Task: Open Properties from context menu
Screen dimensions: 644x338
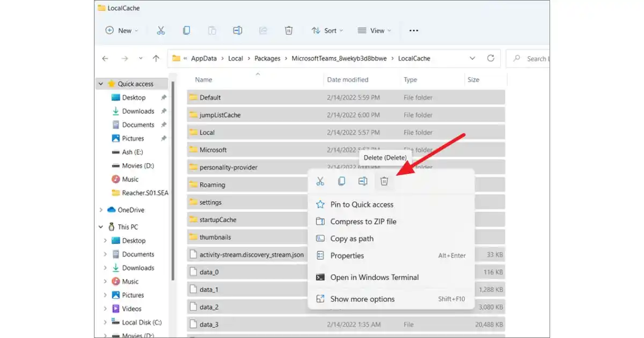Action: [x=391, y=256]
